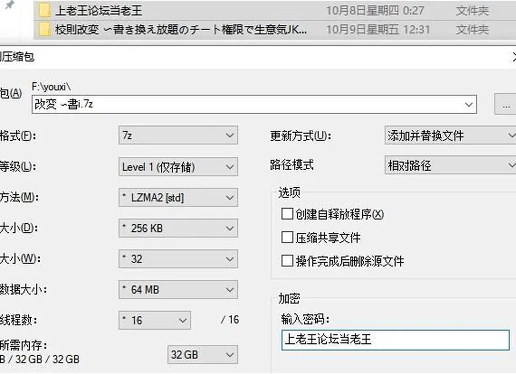Open the 更新方式 dropdown 添加并替换文件
The height and width of the screenshot is (374, 516).
point(450,135)
